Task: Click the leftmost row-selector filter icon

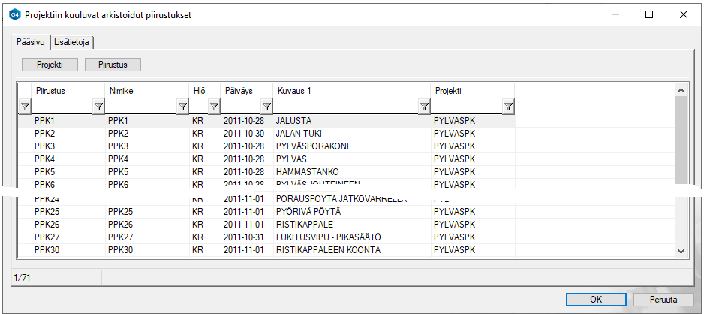Action: click(24, 107)
